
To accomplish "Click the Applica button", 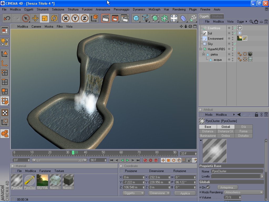I will pos(185,193).
